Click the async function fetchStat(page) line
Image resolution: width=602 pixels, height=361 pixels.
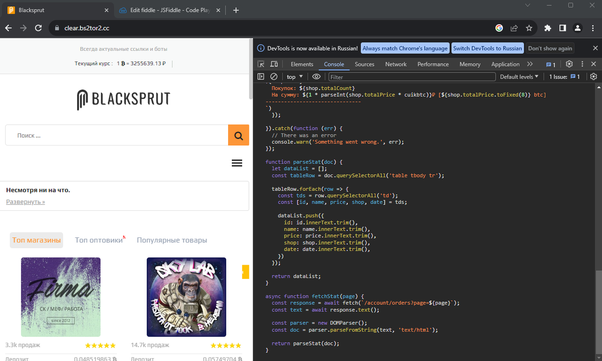(315, 296)
